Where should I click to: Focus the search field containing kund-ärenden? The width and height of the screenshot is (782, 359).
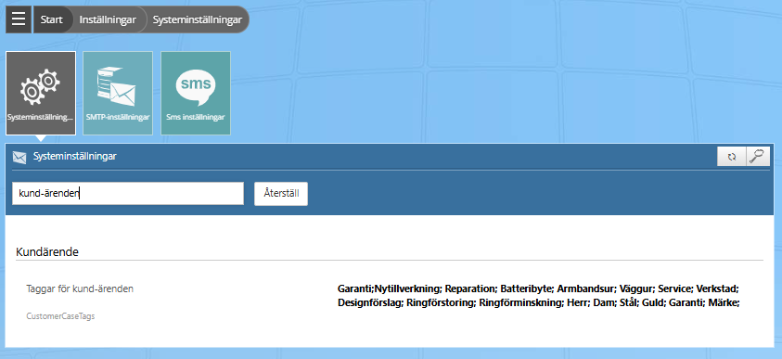(128, 194)
